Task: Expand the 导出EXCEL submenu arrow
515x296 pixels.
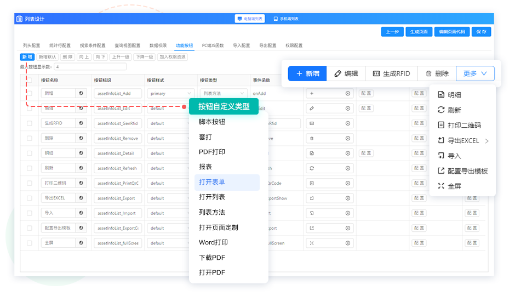Action: point(487,141)
